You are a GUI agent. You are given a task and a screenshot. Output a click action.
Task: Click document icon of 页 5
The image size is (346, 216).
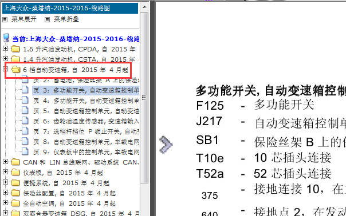point(25,110)
